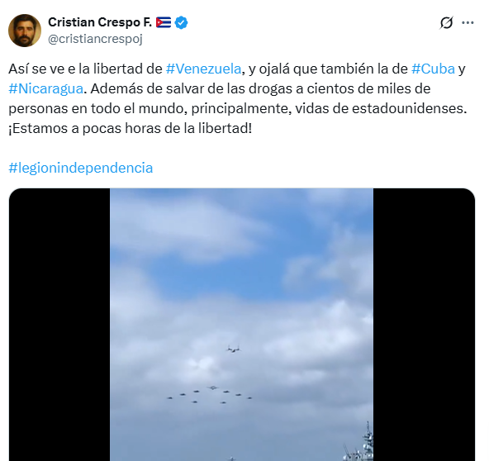Click the V-formation of aircraft in video

pos(210,395)
